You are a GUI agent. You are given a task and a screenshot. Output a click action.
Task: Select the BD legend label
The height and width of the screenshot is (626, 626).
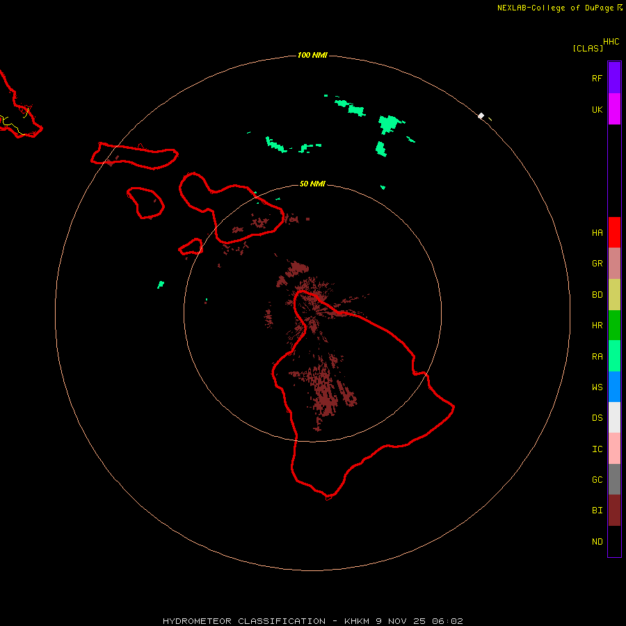tap(597, 295)
